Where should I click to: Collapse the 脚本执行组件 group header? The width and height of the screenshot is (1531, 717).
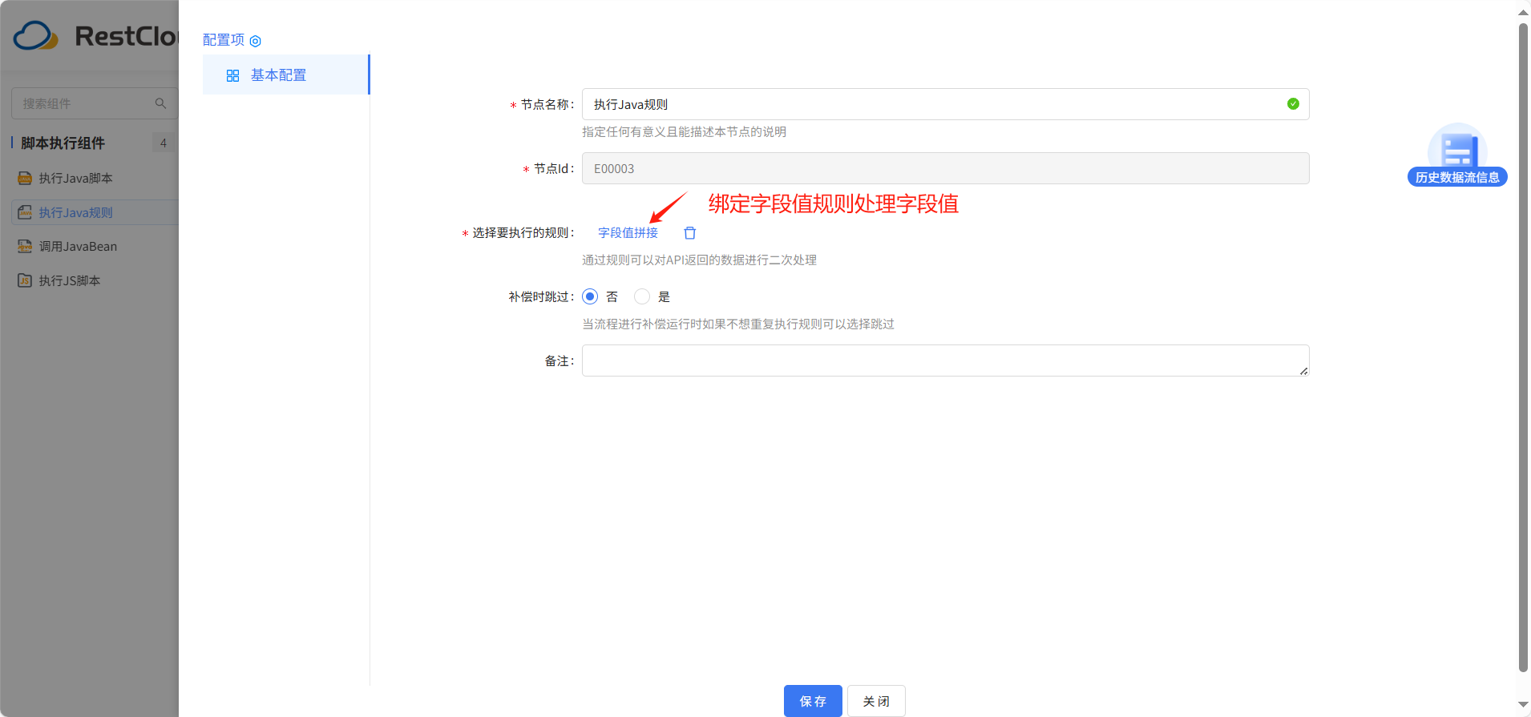point(63,143)
